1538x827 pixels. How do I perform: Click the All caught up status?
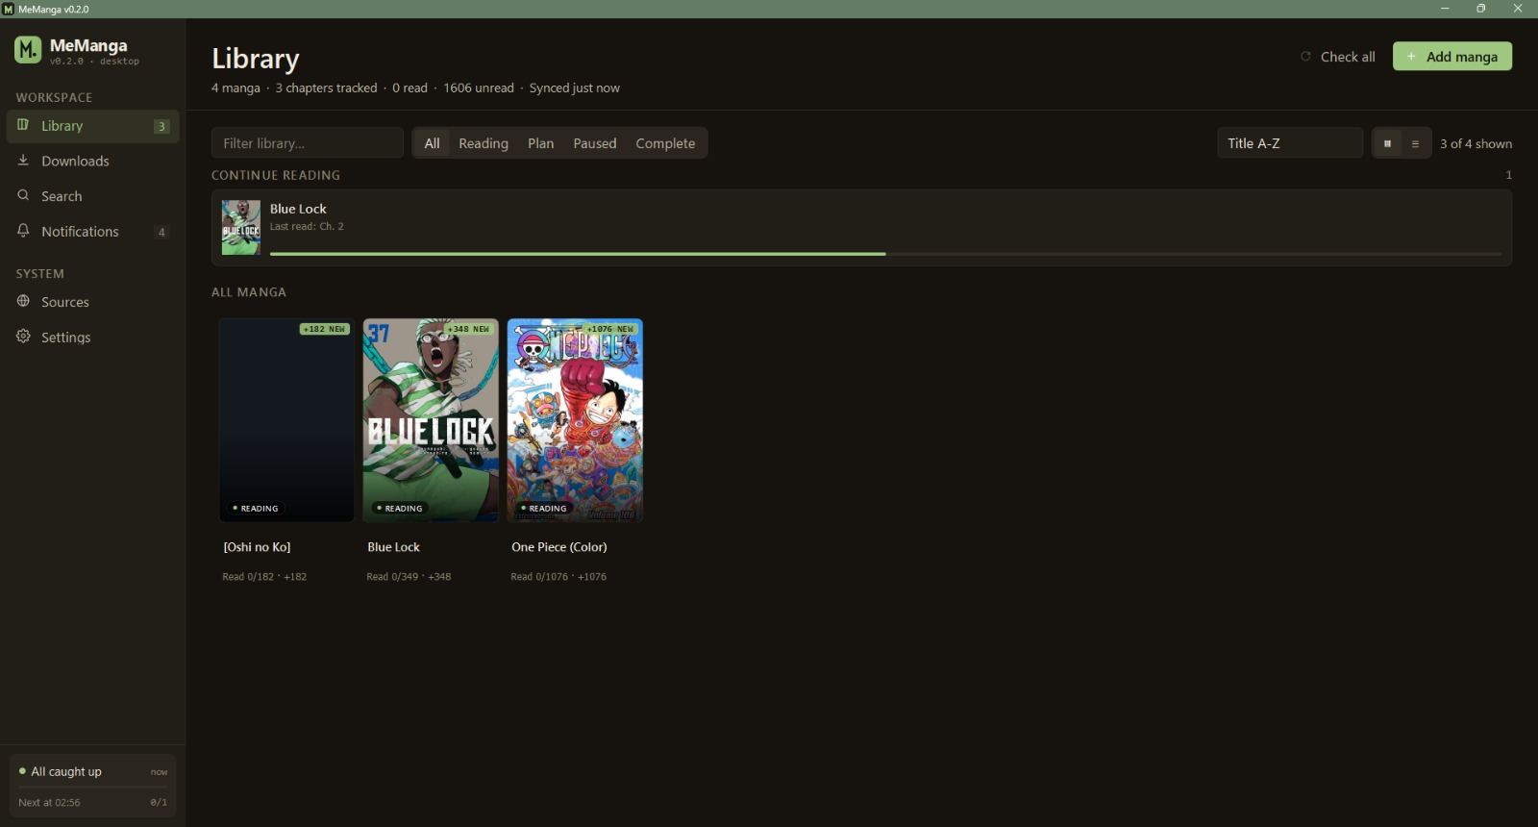tap(66, 771)
